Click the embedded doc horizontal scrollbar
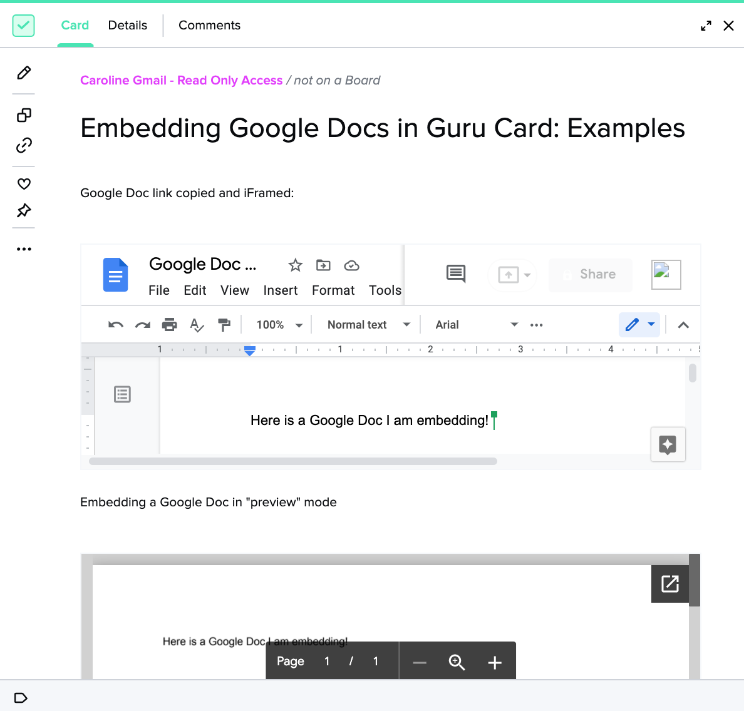This screenshot has width=744, height=711. point(292,461)
